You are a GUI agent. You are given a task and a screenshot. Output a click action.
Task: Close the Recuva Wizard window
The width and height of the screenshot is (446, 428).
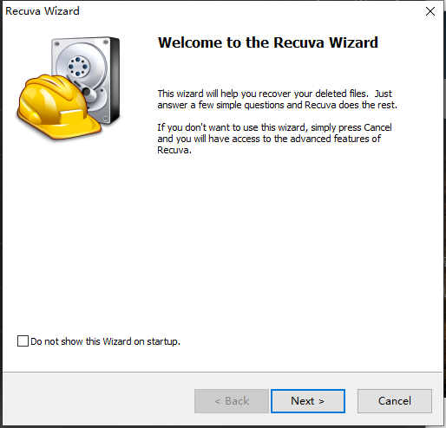click(430, 11)
